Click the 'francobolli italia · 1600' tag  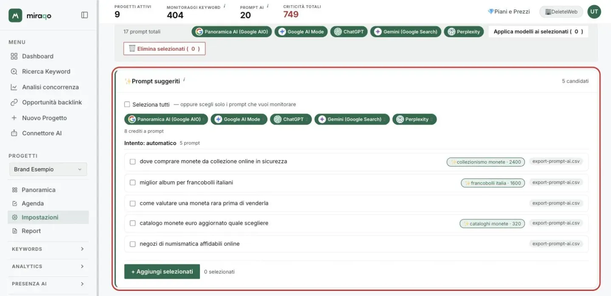pyautogui.click(x=493, y=183)
